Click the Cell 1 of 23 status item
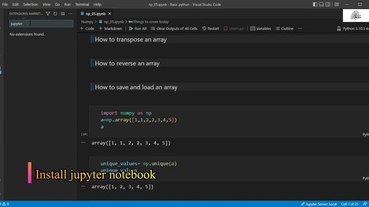This screenshot has width=369, height=207. click(x=349, y=204)
